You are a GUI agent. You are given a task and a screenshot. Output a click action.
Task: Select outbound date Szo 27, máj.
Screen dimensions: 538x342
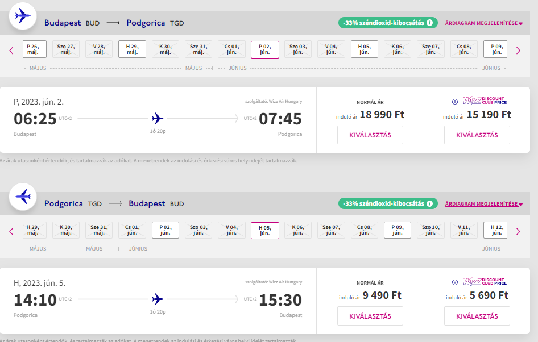tap(66, 49)
